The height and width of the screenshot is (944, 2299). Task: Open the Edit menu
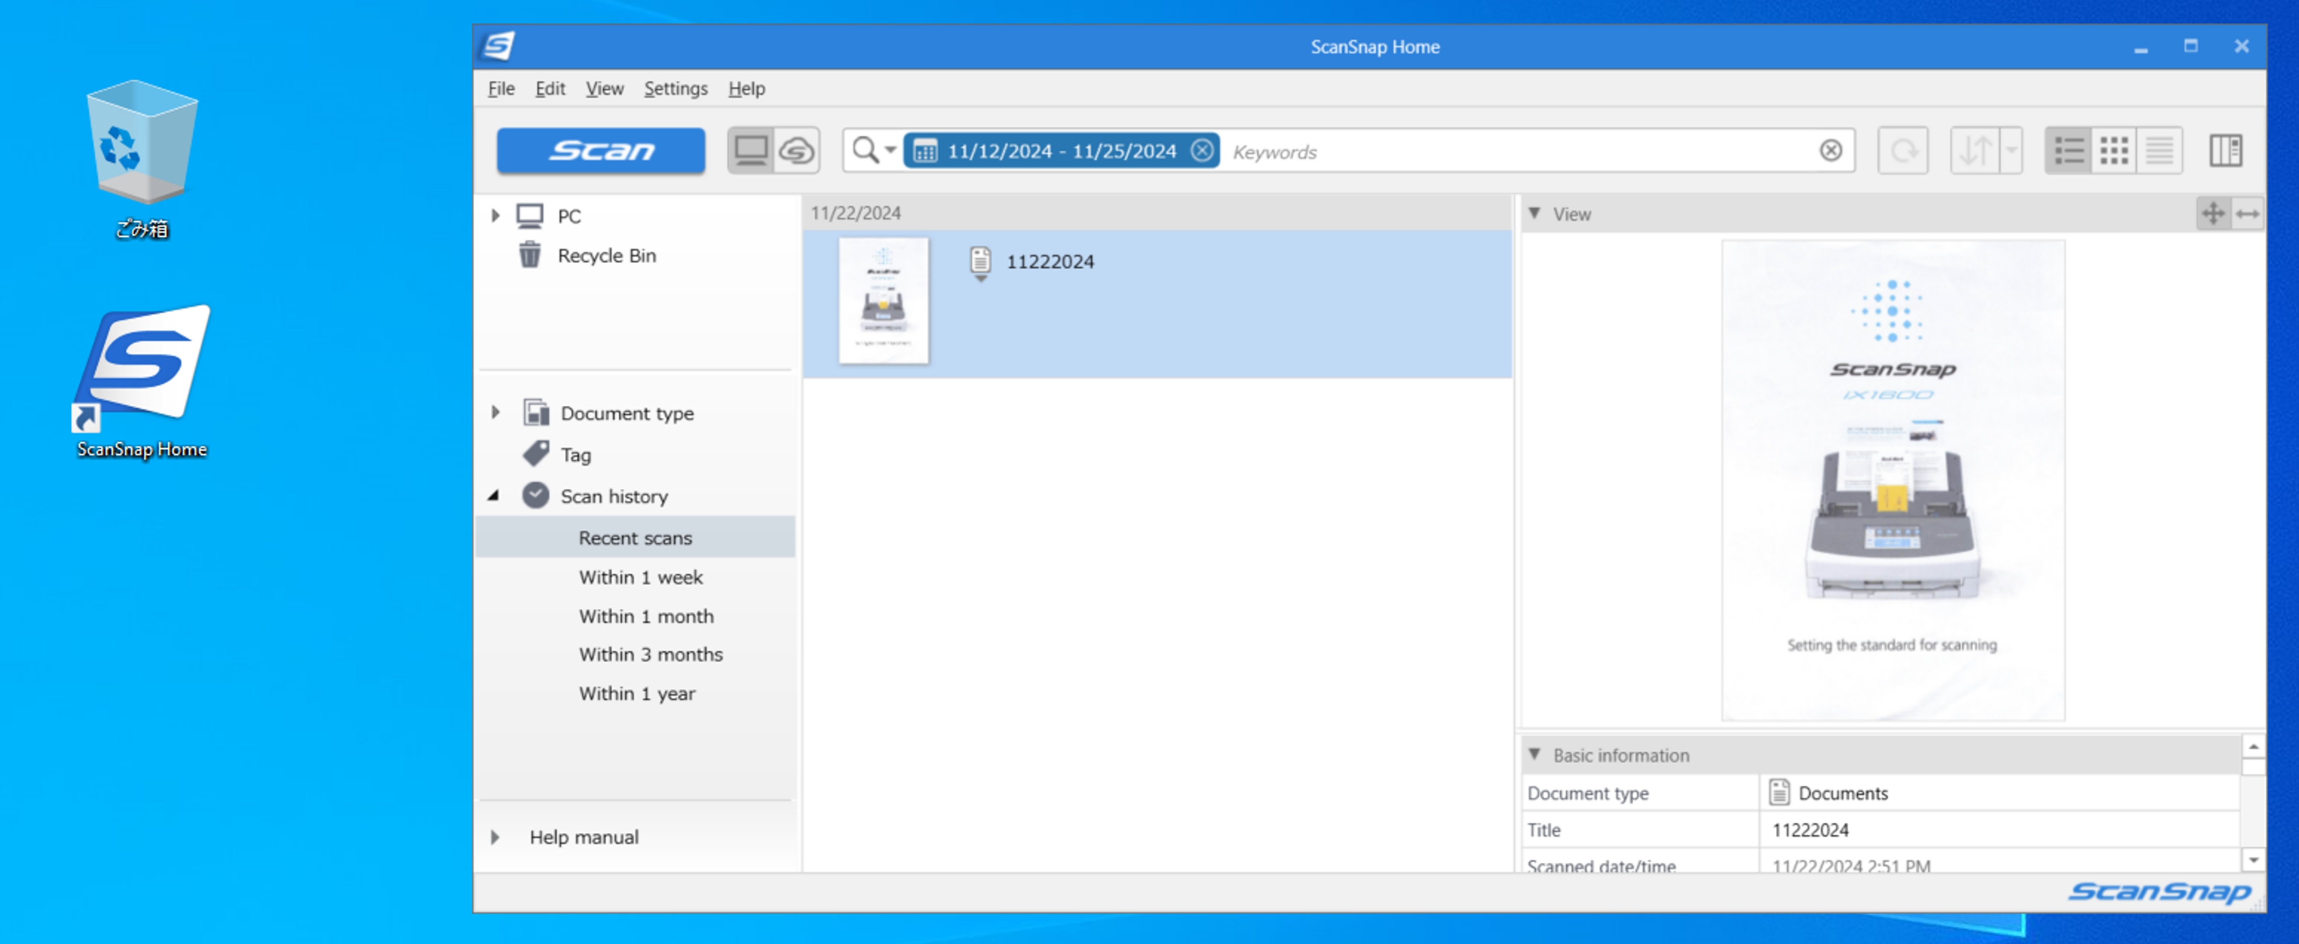click(550, 88)
